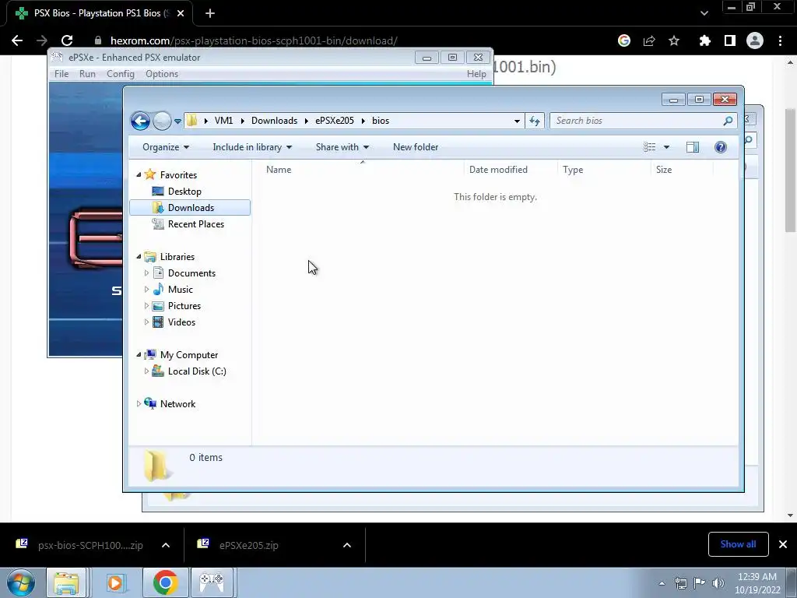Bookmark this page star icon
Viewport: 797px width, 598px height.
[x=674, y=40]
